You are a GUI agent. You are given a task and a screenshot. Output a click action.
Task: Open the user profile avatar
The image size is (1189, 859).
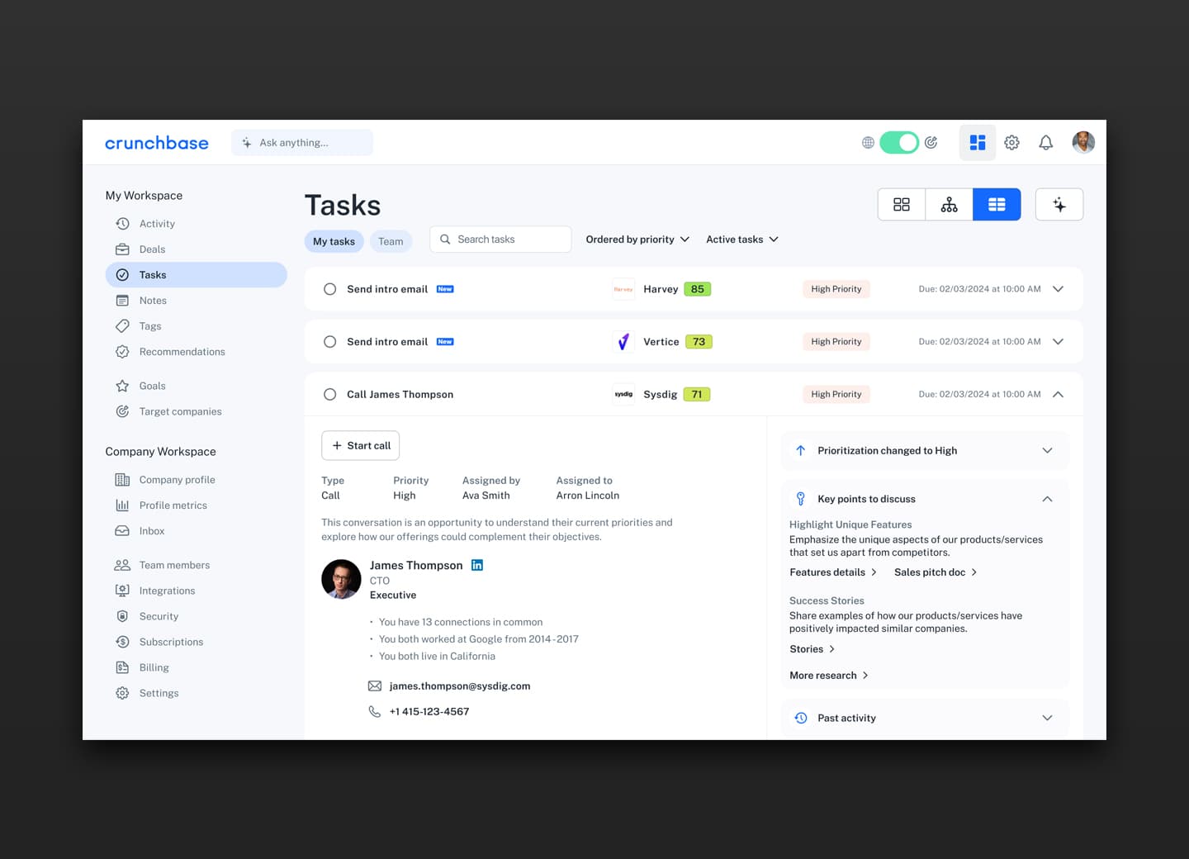(1083, 142)
